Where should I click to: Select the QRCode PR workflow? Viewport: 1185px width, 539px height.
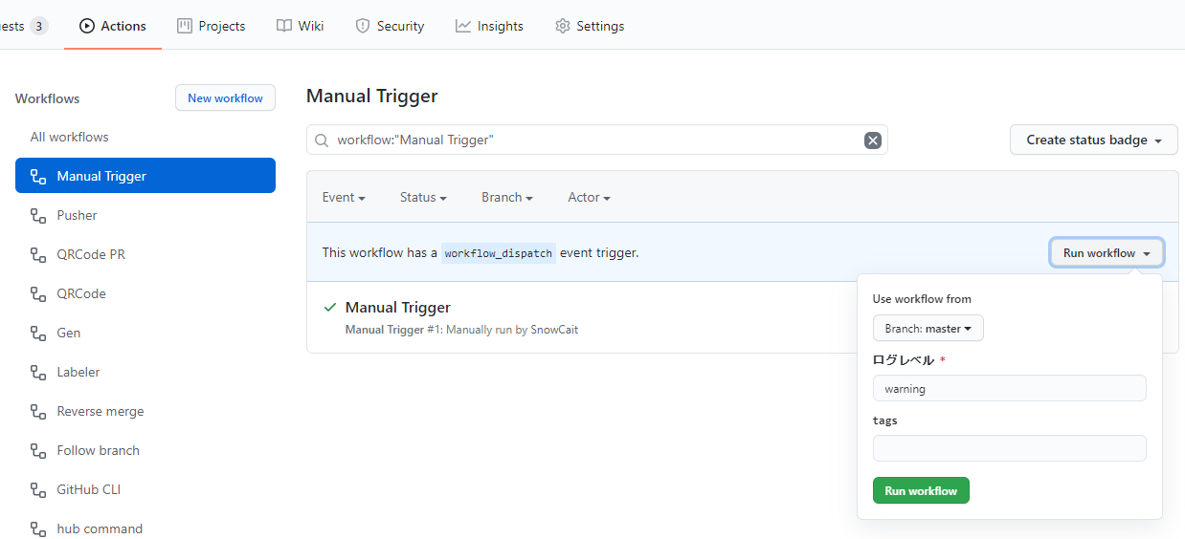click(145, 254)
